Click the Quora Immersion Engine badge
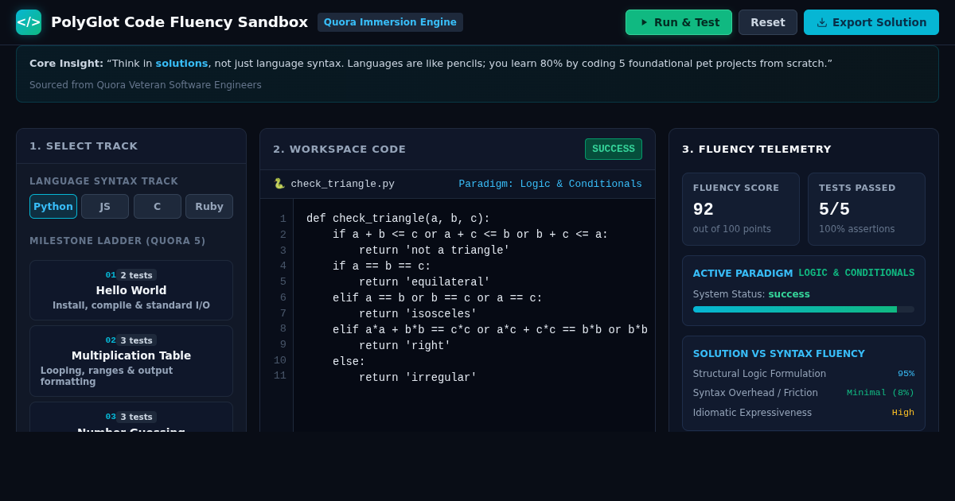 (390, 22)
